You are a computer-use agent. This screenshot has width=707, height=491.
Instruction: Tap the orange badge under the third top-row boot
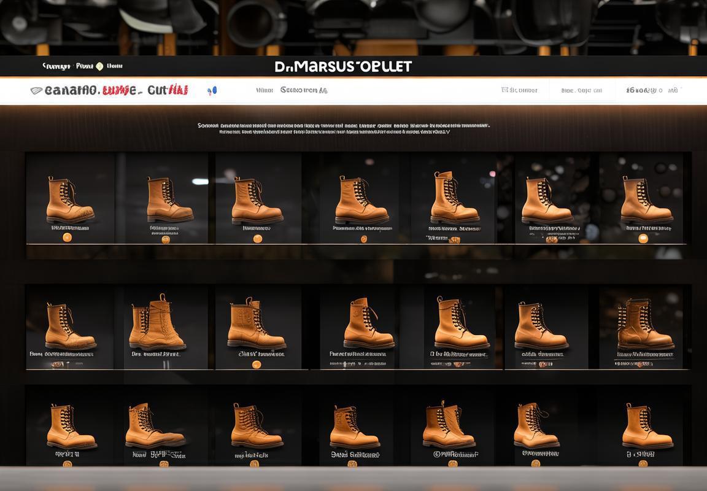(258, 239)
